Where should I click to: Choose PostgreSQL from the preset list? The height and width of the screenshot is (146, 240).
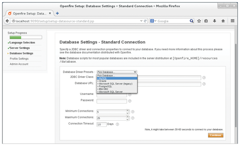117,86
